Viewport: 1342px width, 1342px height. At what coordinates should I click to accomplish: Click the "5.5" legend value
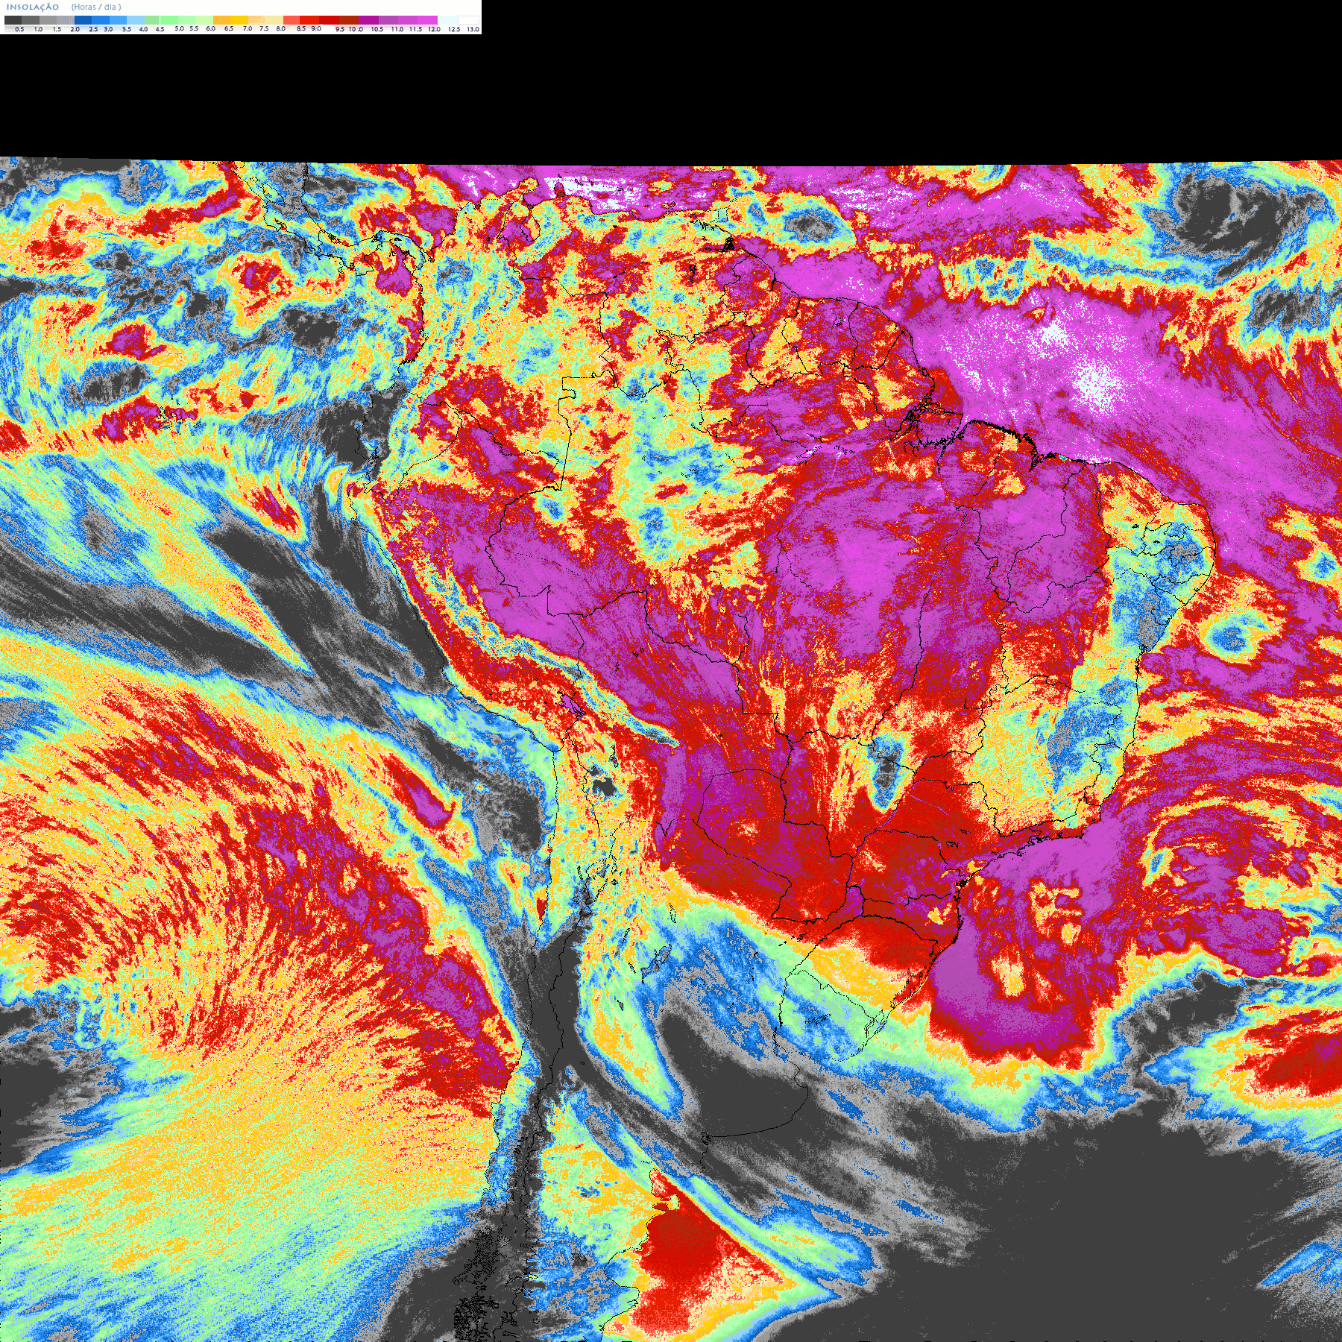click(194, 28)
